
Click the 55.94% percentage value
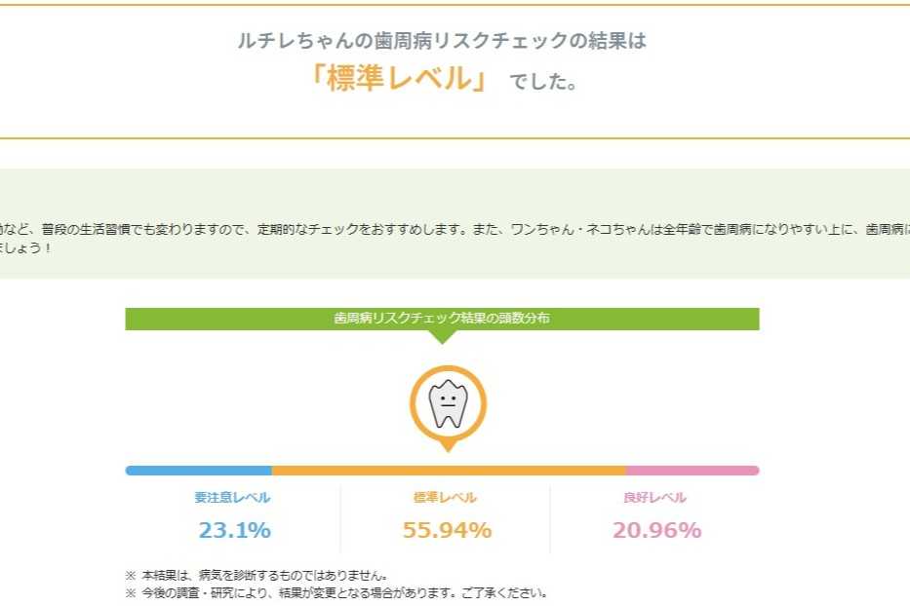tap(447, 531)
